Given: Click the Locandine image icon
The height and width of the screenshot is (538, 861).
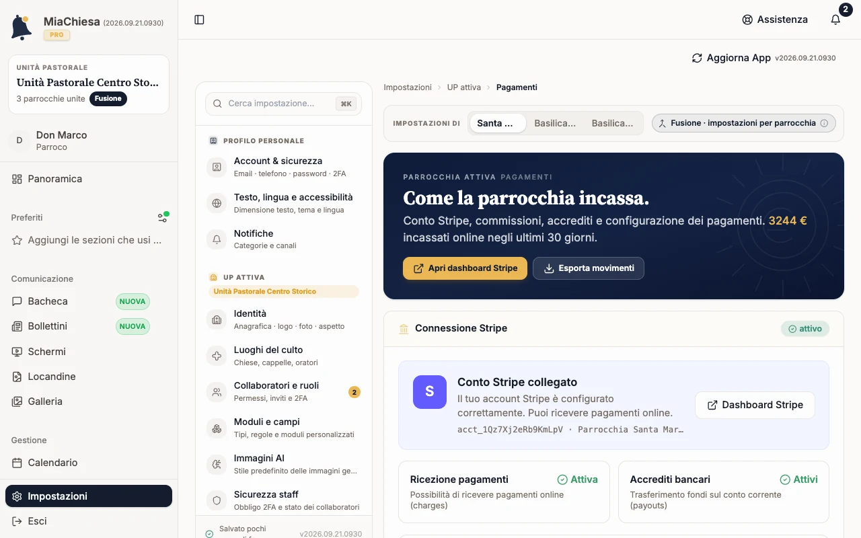Looking at the screenshot, I should point(17,377).
